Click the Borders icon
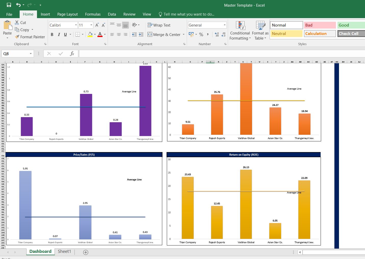The height and width of the screenshot is (259, 365). [x=78, y=34]
